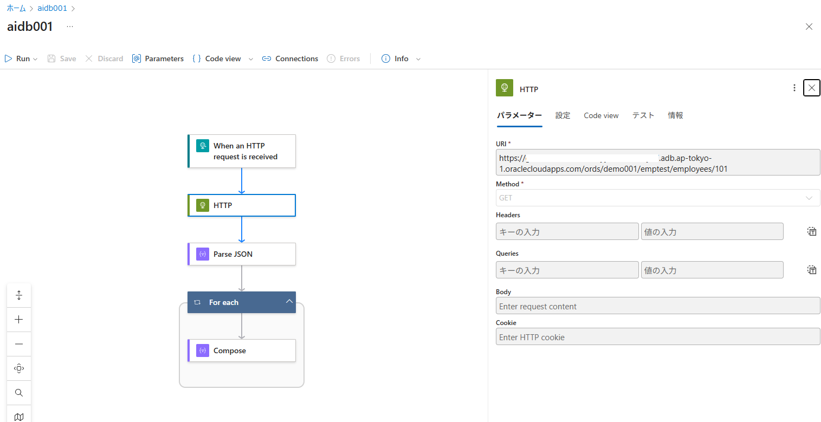Switch Headers to text mode icon

(812, 231)
